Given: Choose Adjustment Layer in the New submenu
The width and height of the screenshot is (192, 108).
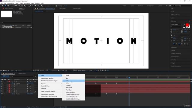Looking at the screenshot, I should tap(73, 92).
